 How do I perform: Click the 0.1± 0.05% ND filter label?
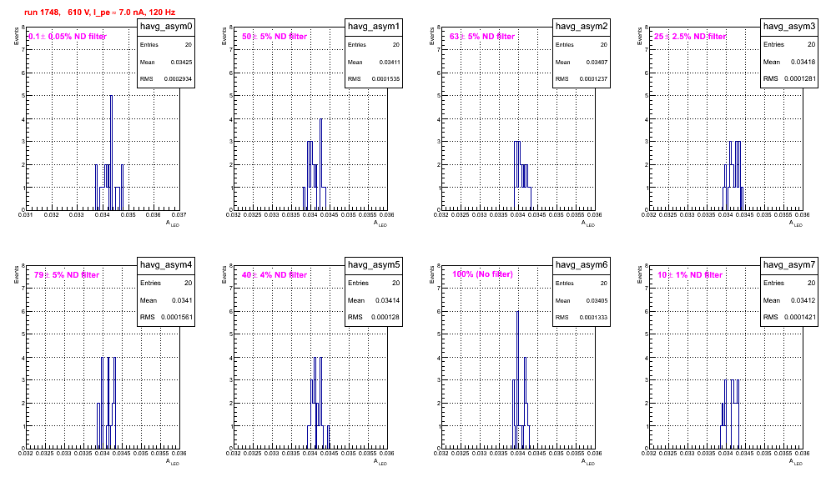coord(68,37)
